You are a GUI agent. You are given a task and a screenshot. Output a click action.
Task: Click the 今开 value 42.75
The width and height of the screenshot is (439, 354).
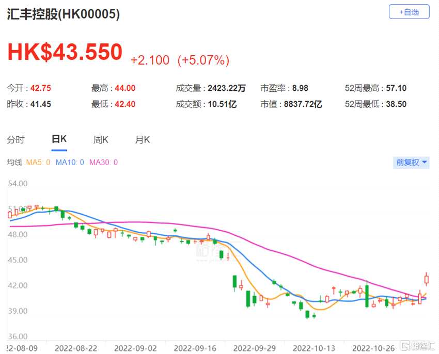pyautogui.click(x=41, y=88)
